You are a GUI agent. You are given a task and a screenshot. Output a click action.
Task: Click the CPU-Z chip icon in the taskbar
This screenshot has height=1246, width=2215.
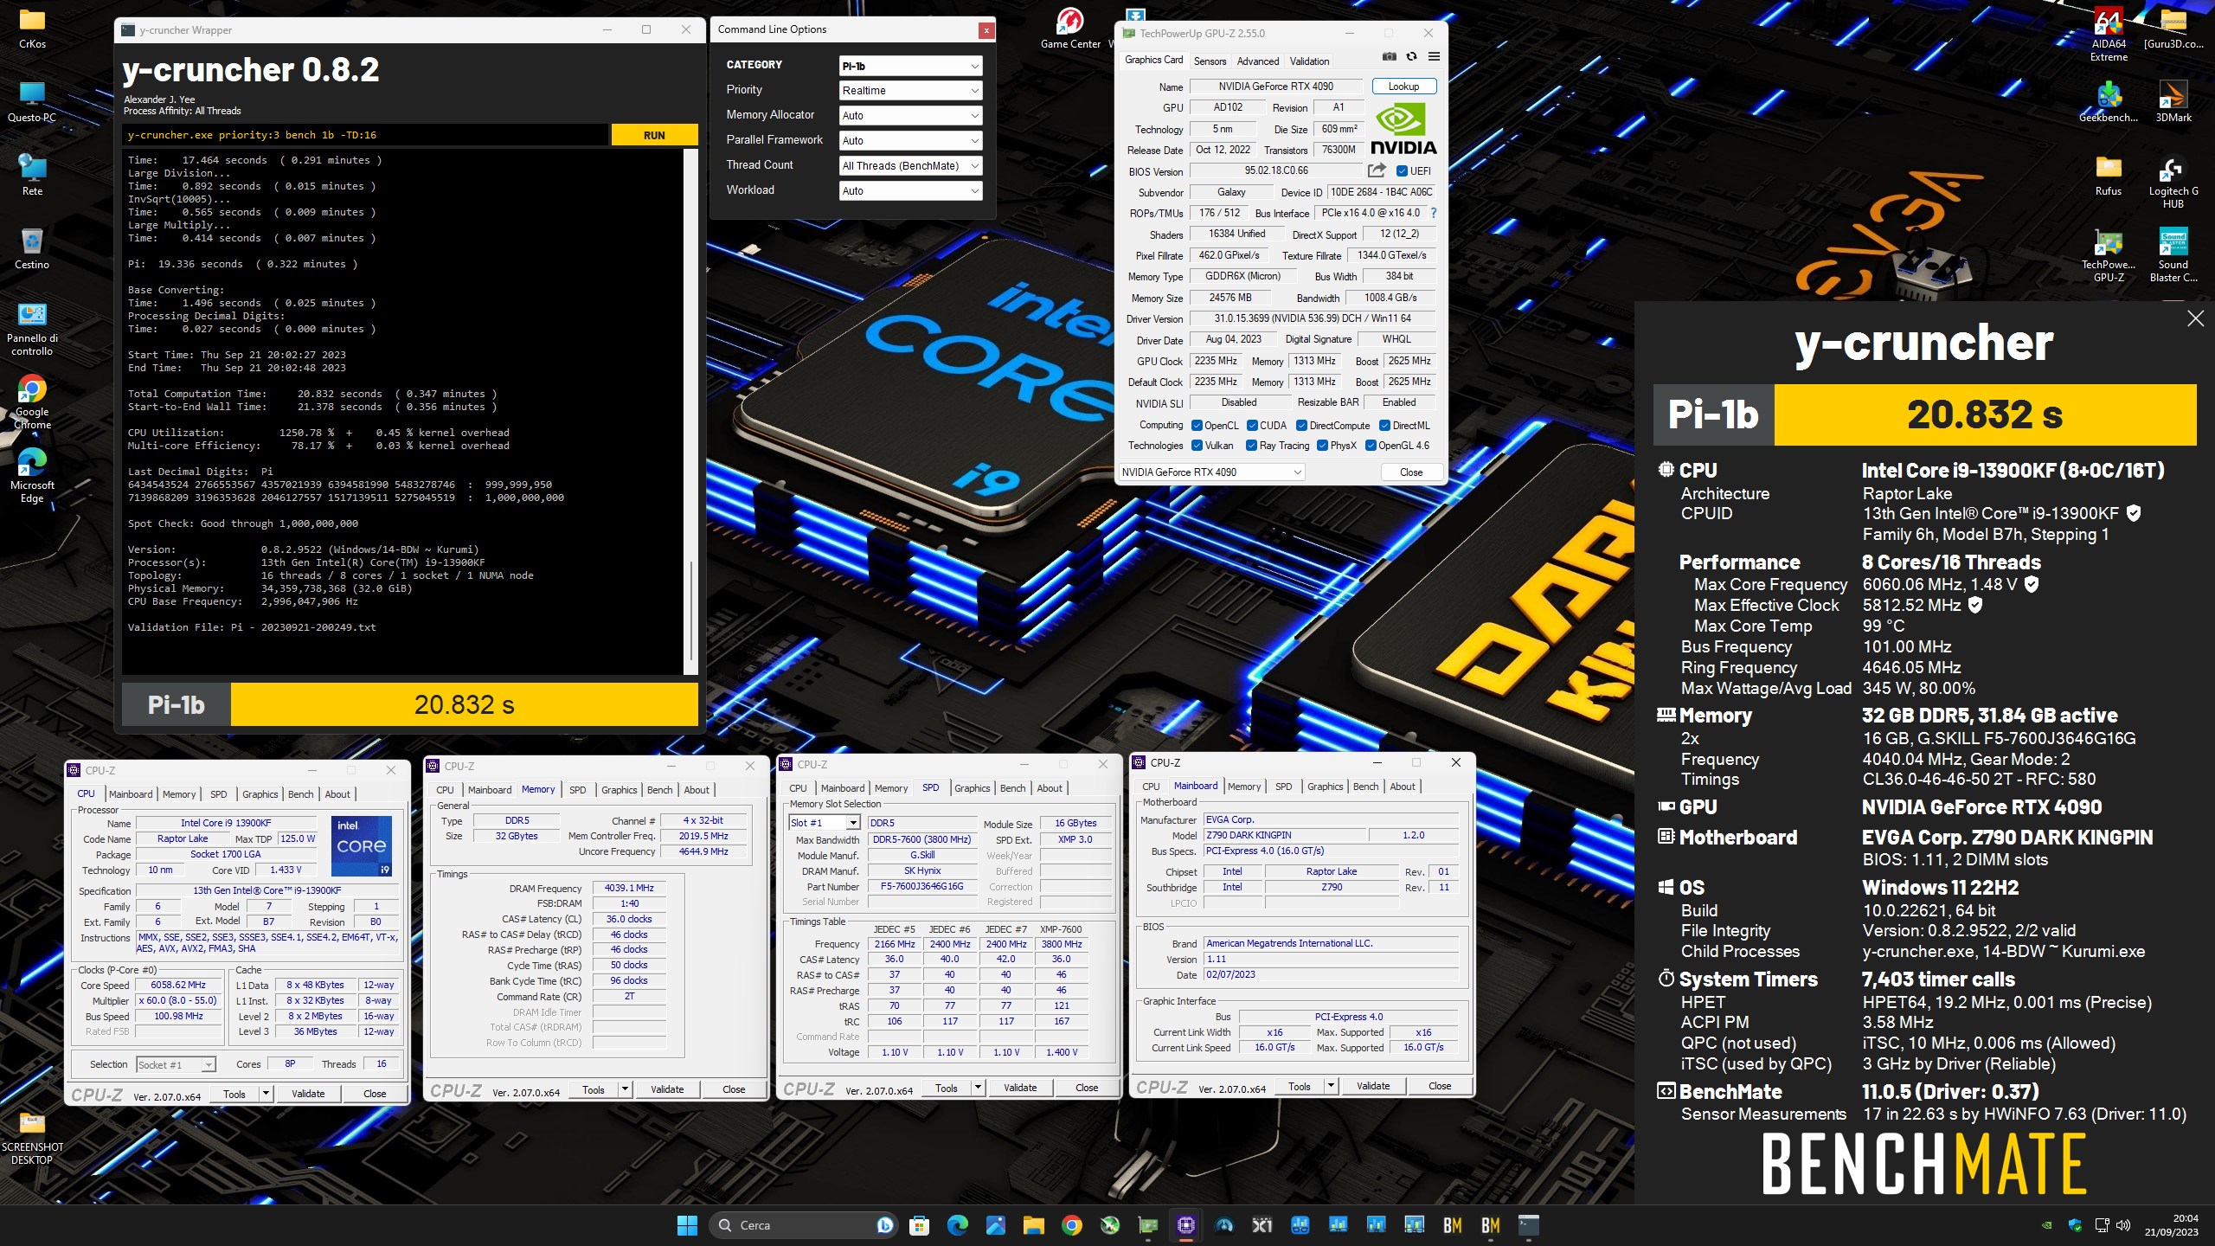1186,1225
